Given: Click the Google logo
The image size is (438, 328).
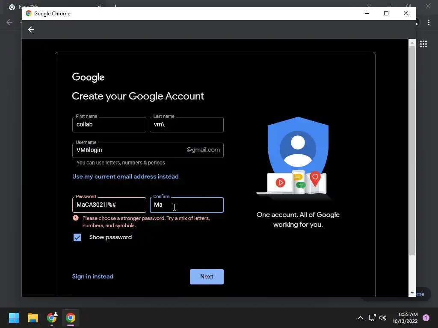Looking at the screenshot, I should (x=88, y=77).
